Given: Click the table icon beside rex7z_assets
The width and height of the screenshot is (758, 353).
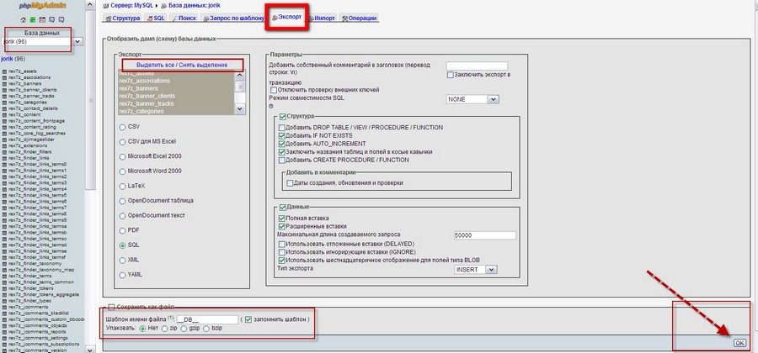Looking at the screenshot, I should [5, 71].
